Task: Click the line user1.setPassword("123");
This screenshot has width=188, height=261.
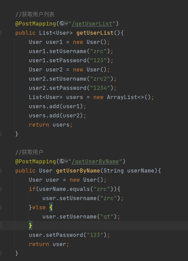Action: point(71,60)
